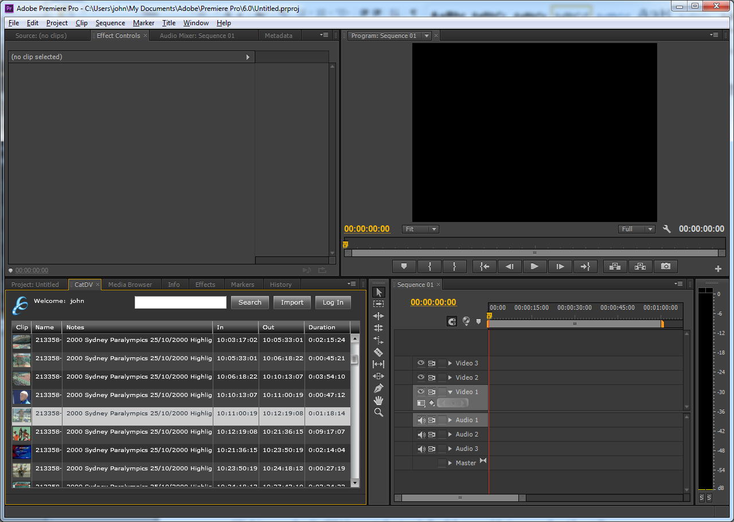This screenshot has width=734, height=522.
Task: Set display style on Video 1 track
Action: click(421, 403)
